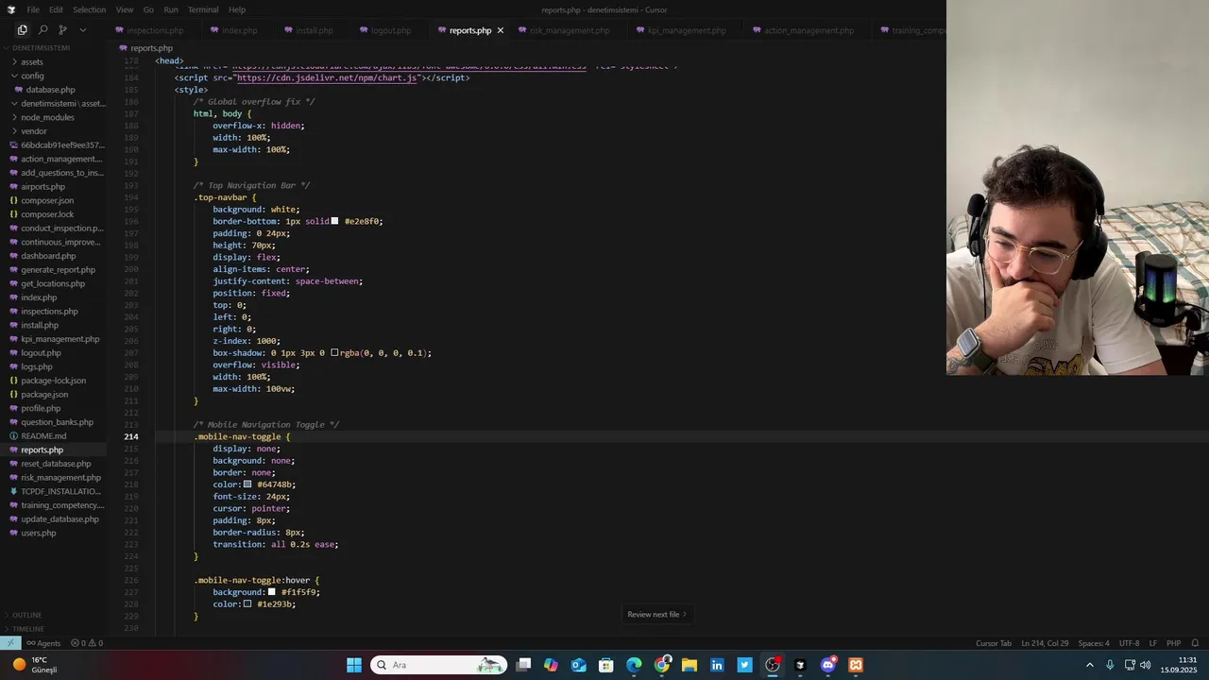This screenshot has width=1209, height=680.
Task: Expand the assets folder
Action: (31, 62)
